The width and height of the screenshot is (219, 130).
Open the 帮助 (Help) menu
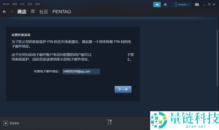[x=38, y=4]
